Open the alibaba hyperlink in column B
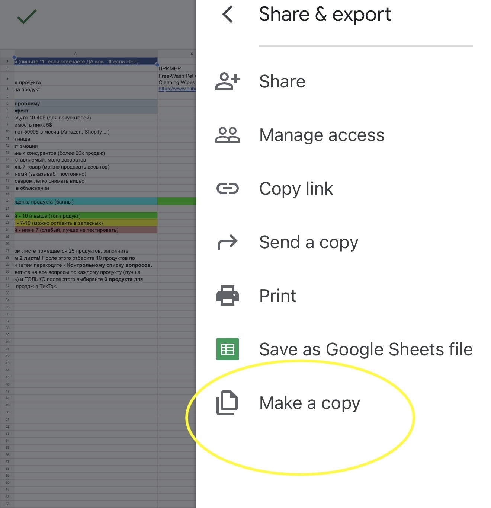The height and width of the screenshot is (508, 491). tap(177, 89)
